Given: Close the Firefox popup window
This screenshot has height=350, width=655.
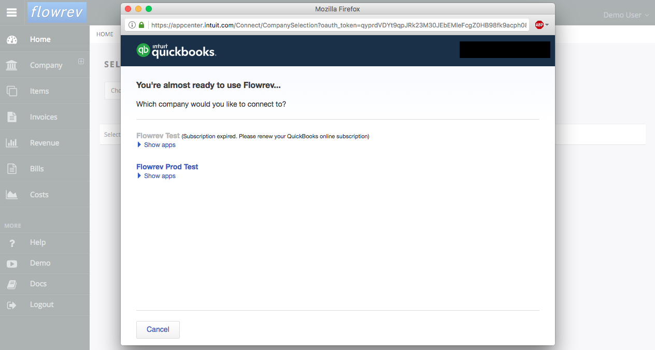Looking at the screenshot, I should pos(128,9).
